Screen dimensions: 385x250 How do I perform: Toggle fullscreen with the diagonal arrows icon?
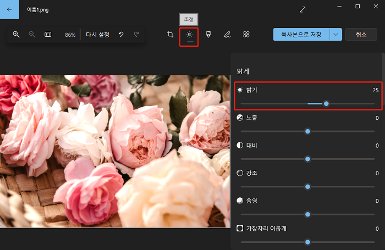coord(302,9)
